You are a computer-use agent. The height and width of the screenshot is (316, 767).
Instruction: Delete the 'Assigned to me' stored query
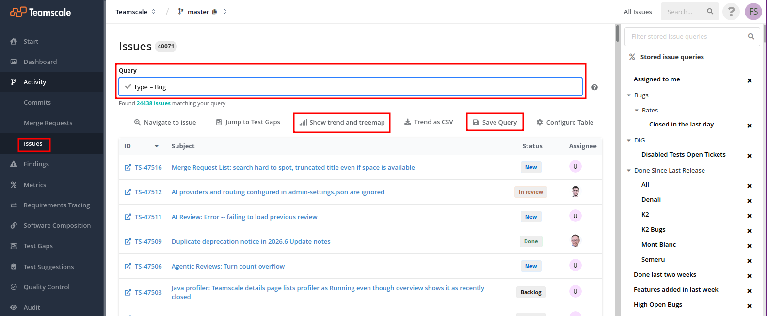[750, 80]
